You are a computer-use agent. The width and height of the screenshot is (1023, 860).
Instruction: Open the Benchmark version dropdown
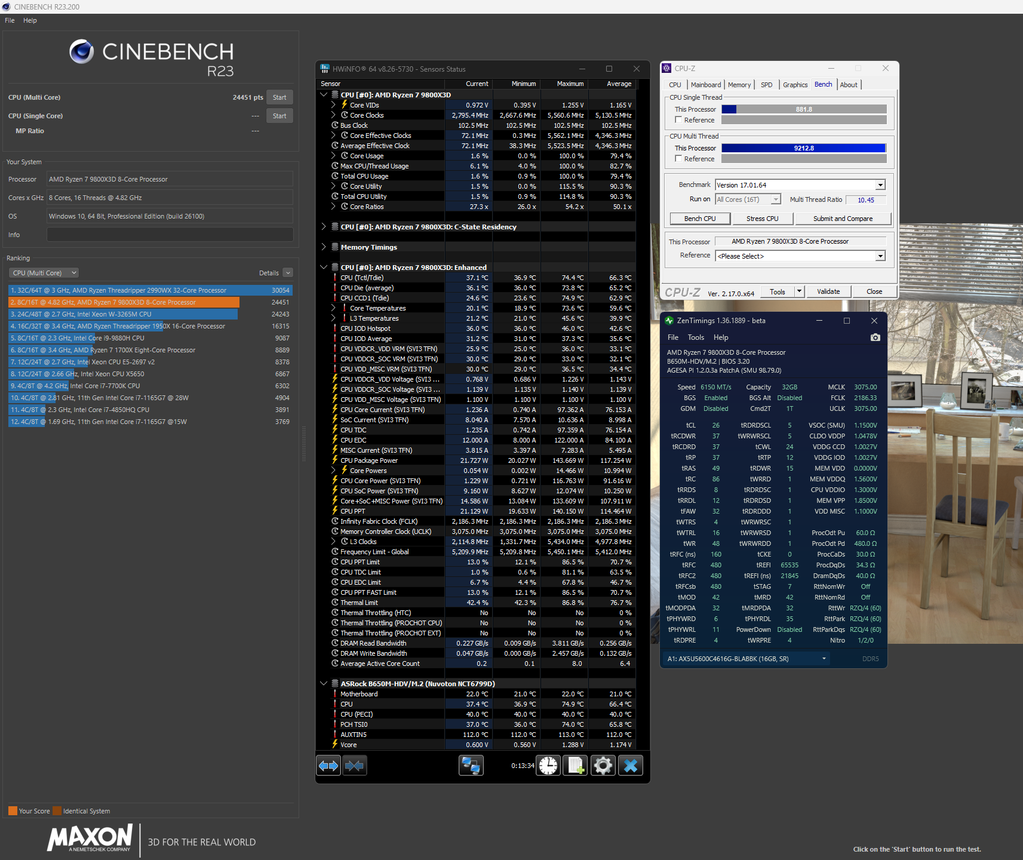point(880,185)
